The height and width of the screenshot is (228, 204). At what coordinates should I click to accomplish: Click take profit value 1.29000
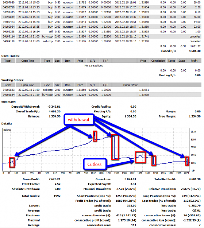pyautogui.click(x=106, y=90)
